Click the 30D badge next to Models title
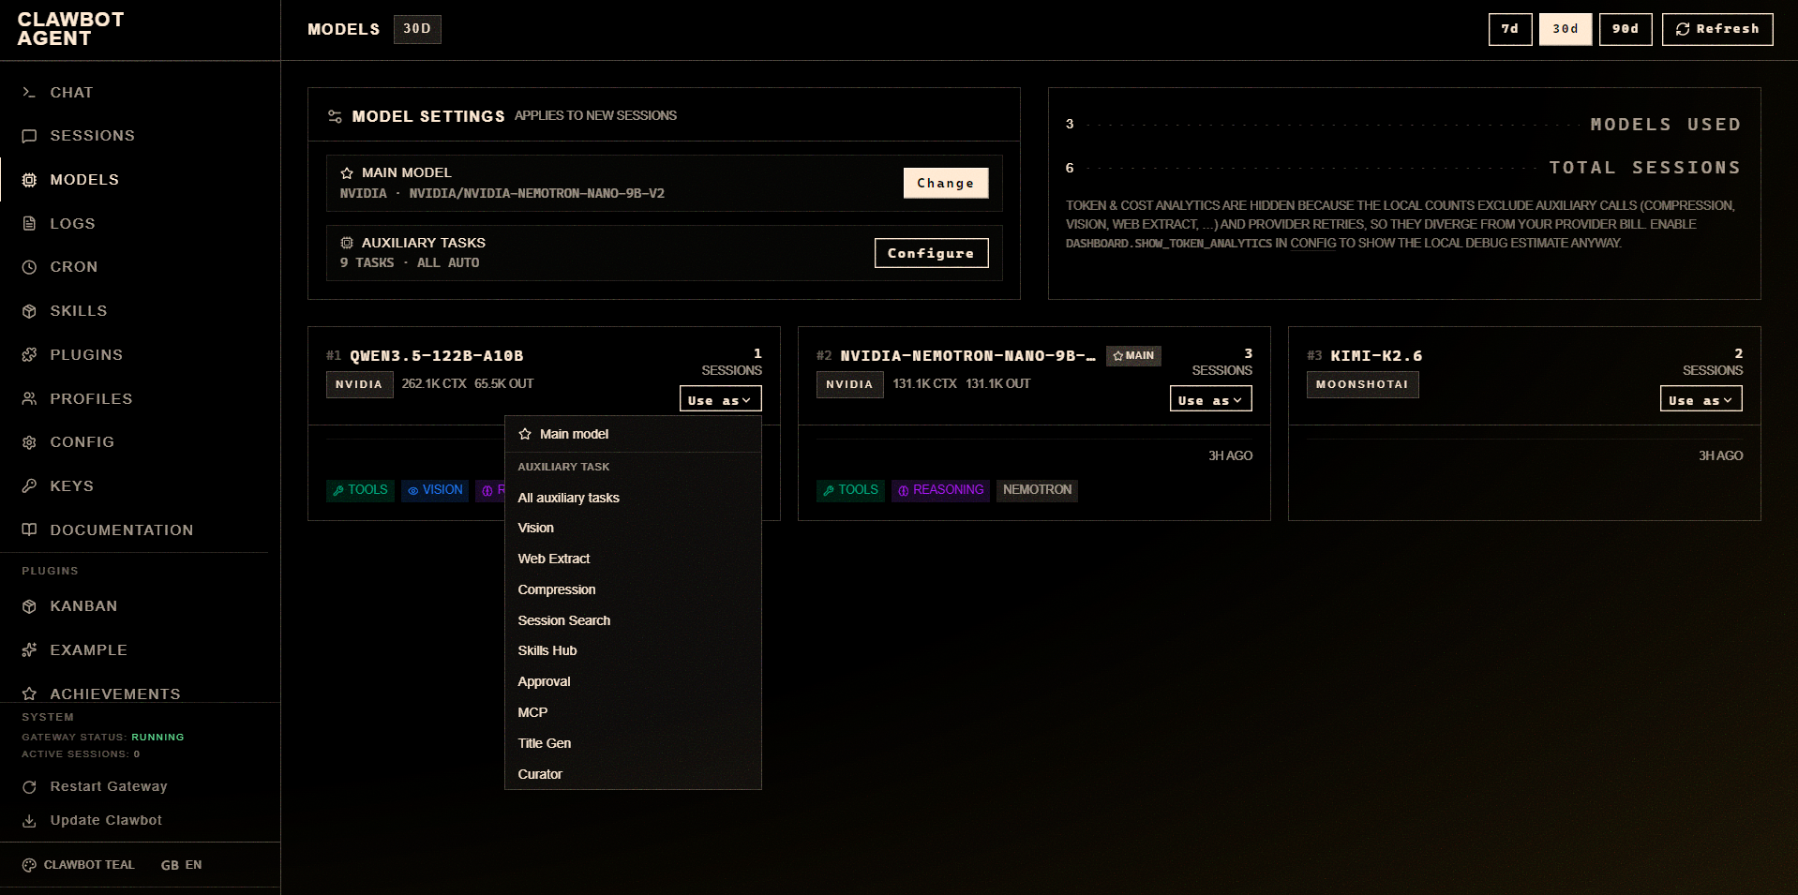The image size is (1798, 895). (417, 29)
